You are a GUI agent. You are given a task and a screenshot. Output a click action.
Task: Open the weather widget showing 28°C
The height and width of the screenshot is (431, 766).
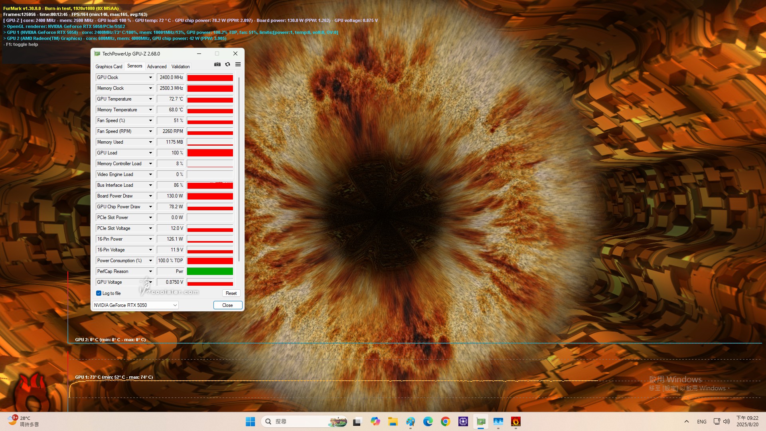click(23, 421)
